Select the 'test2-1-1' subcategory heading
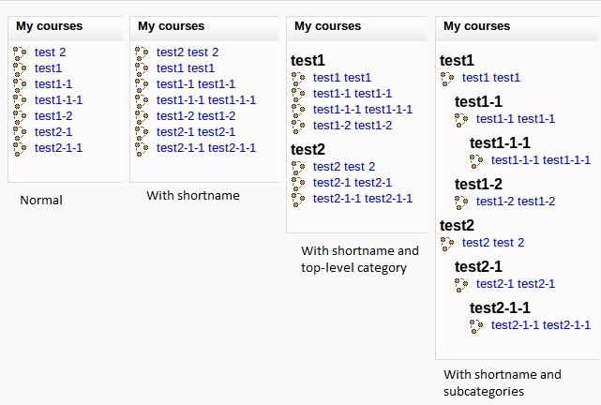Image resolution: width=601 pixels, height=405 pixels. (x=500, y=307)
